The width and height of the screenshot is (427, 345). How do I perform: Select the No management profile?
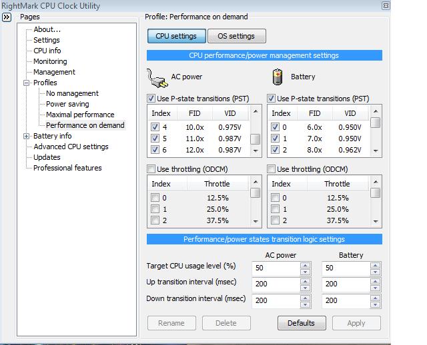(x=72, y=93)
